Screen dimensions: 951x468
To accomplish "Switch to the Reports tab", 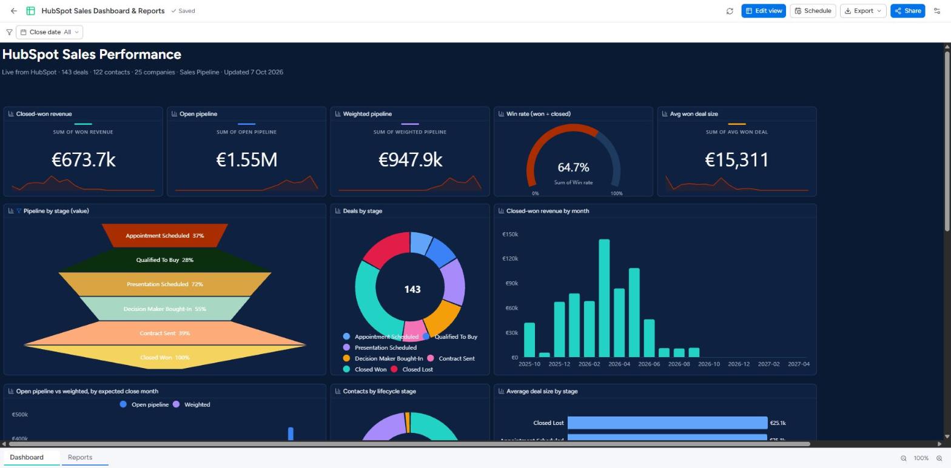I will point(85,458).
